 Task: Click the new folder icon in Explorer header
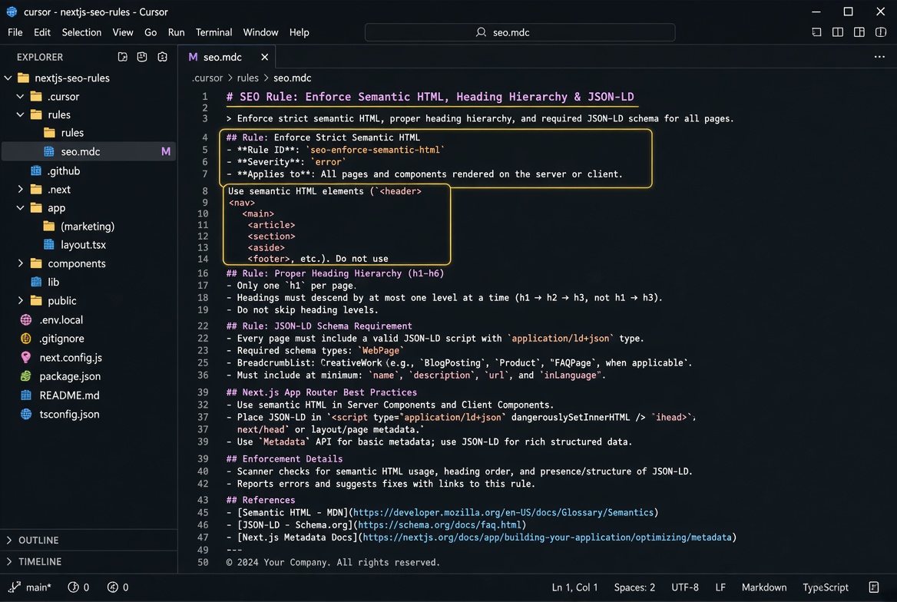tap(142, 57)
